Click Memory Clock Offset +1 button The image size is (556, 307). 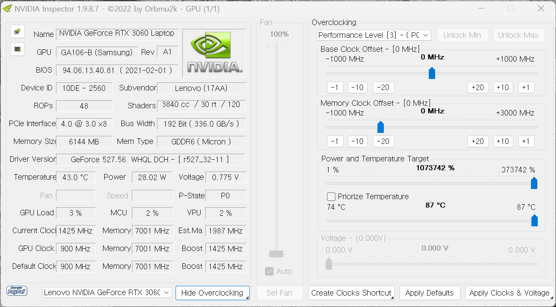coord(526,141)
